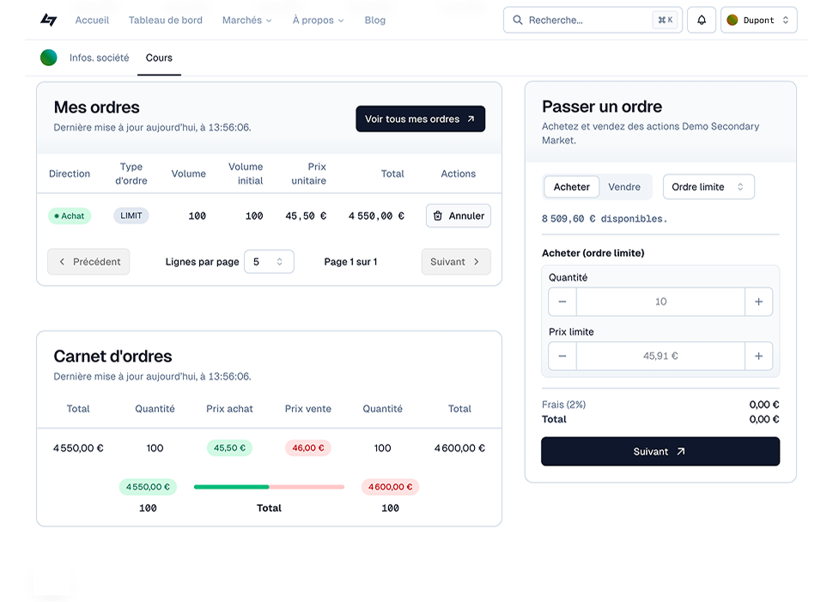Click the company avatar beside Infos. société

tap(49, 58)
